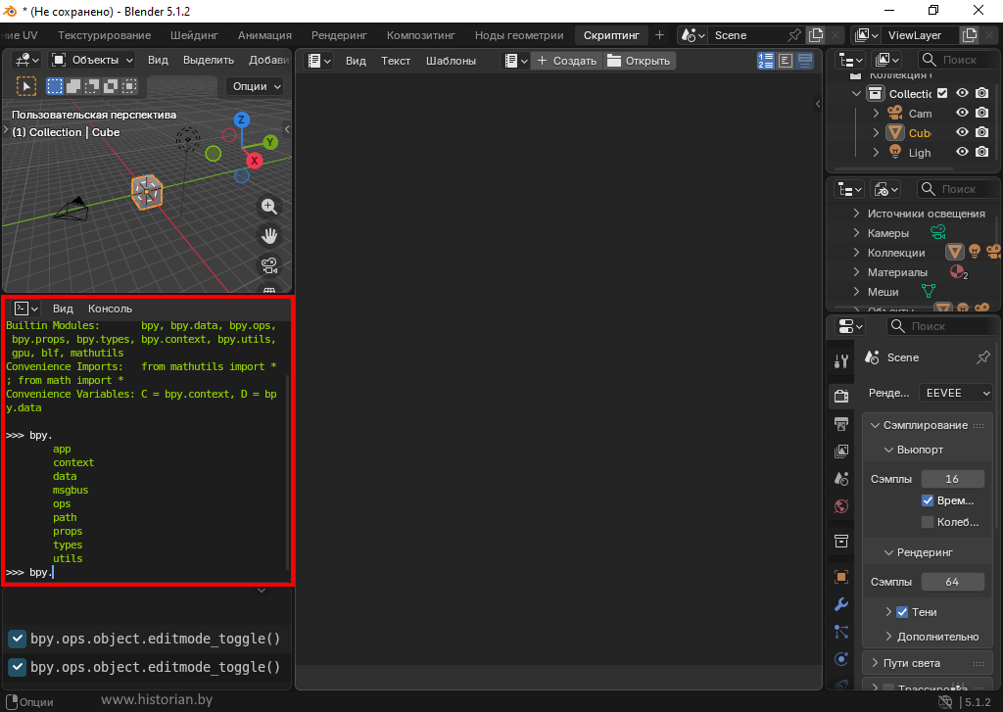Click render Сэмплы field showing 64

(952, 582)
